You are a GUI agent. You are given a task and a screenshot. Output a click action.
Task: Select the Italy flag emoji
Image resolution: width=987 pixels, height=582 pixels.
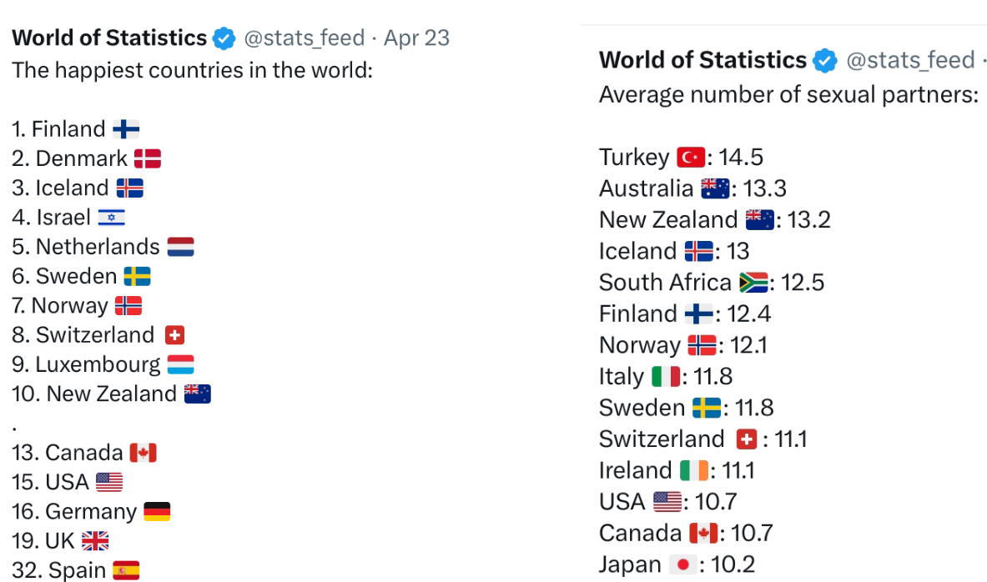[666, 377]
